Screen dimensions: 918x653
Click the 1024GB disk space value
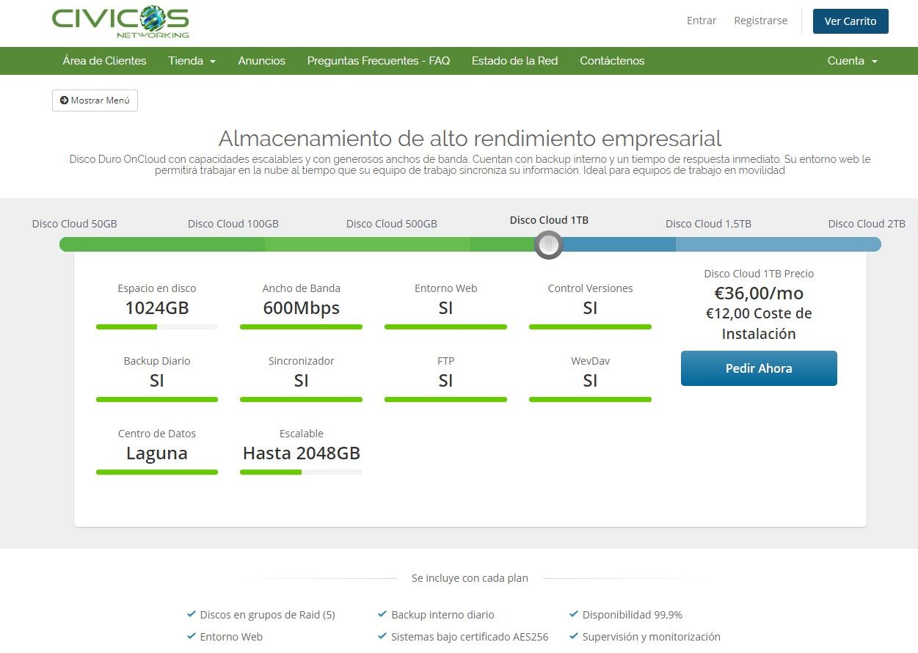[x=157, y=308]
